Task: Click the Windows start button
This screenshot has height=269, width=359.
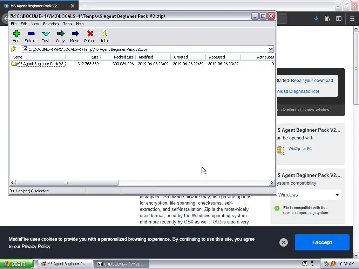Action: tap(17, 264)
